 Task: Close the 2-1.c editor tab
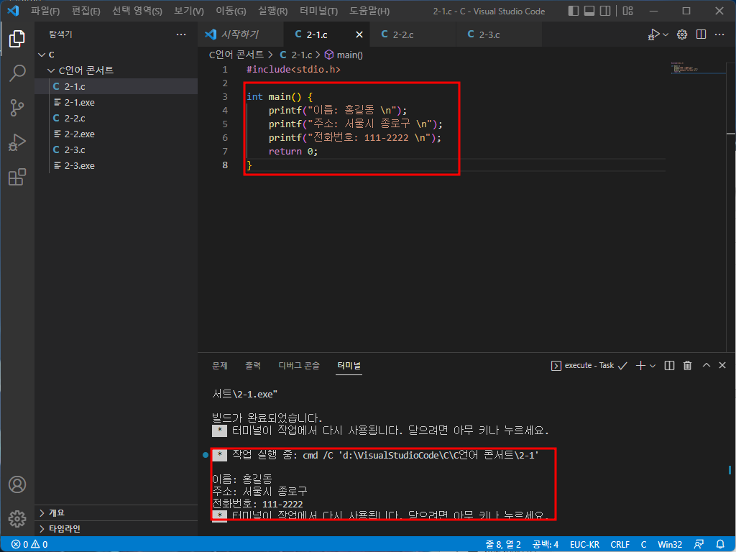(x=359, y=34)
